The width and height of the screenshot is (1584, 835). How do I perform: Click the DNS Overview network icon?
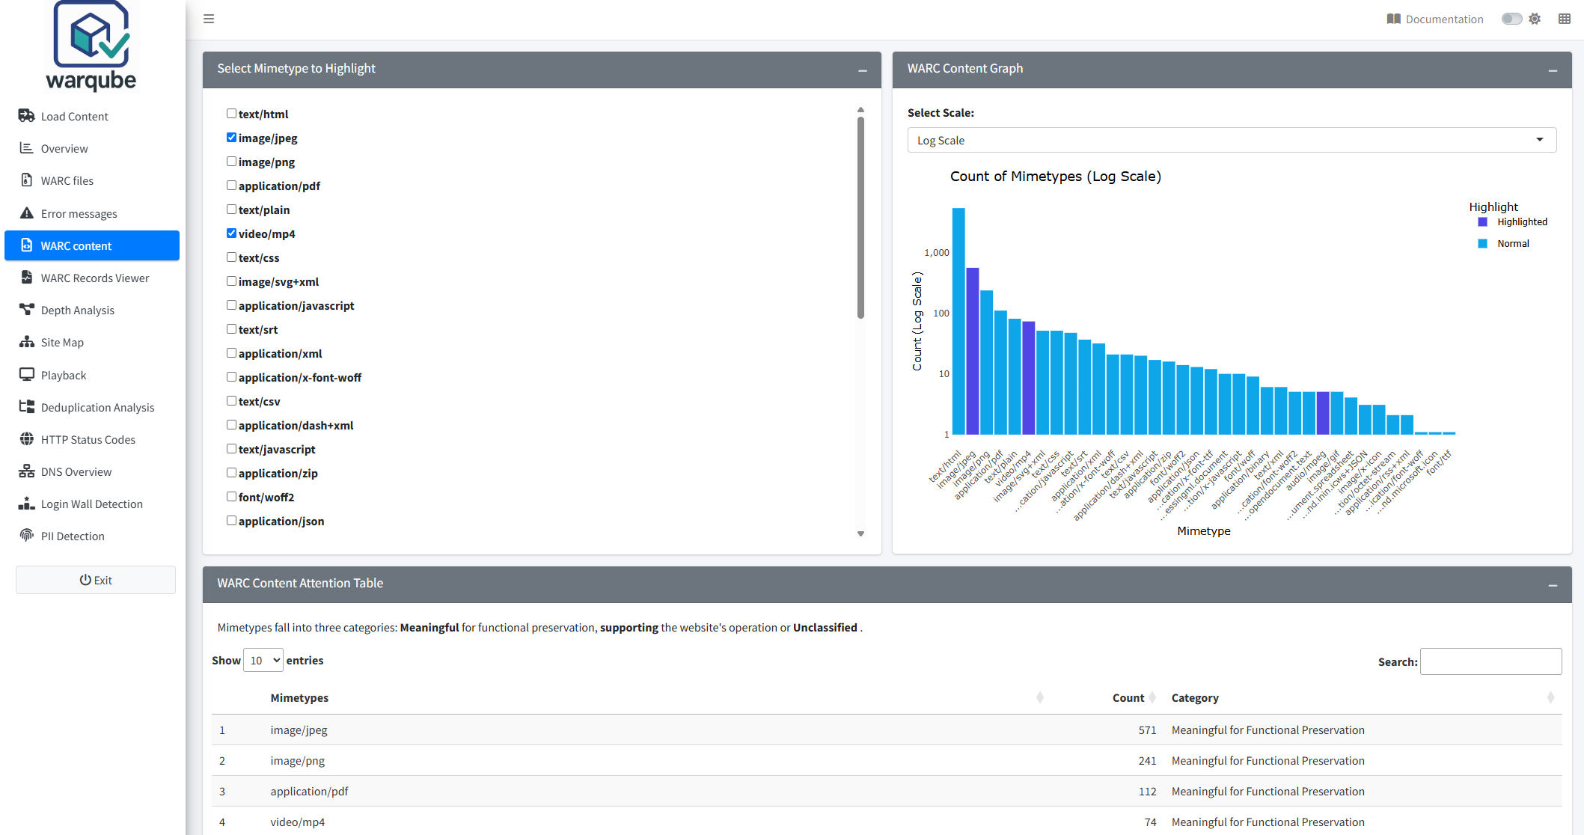[27, 471]
